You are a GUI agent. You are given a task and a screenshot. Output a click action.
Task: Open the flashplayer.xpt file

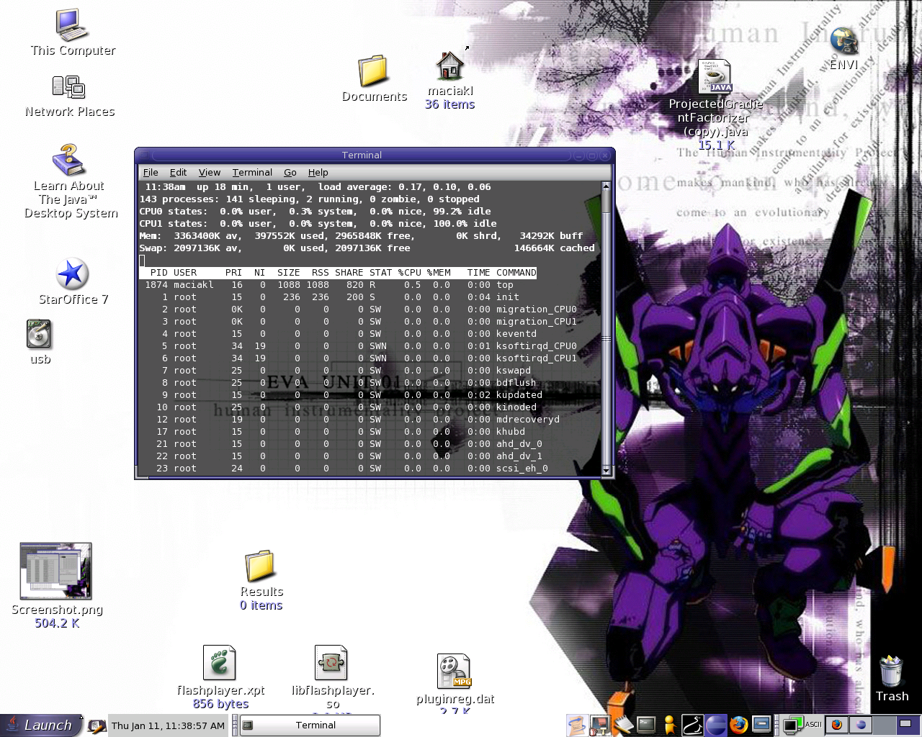tap(220, 662)
